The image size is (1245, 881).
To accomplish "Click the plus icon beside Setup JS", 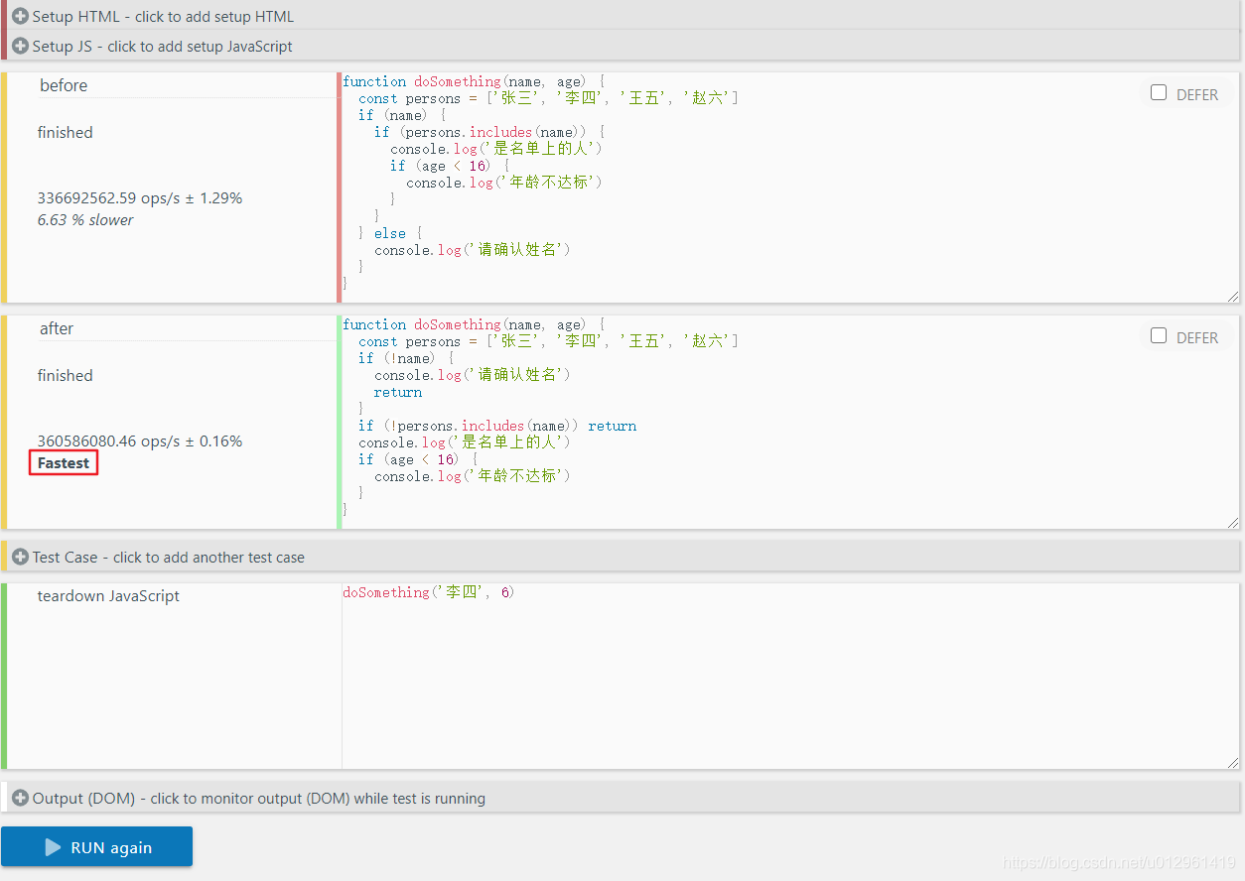I will (x=20, y=46).
